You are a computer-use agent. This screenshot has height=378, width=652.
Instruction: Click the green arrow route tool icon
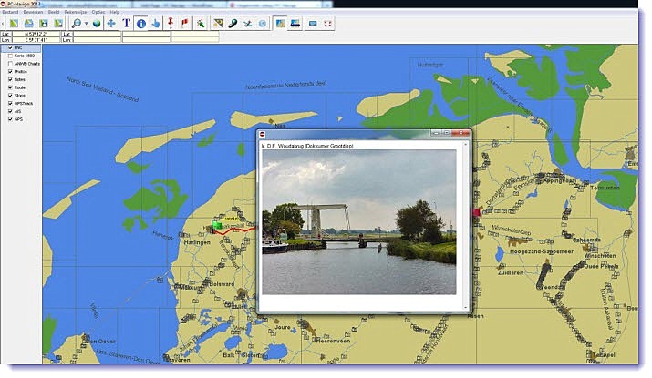[x=201, y=24]
